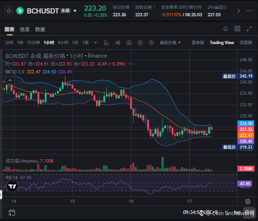
Task: Collapse the indicator legend with the up chevron
Action: [10, 80]
